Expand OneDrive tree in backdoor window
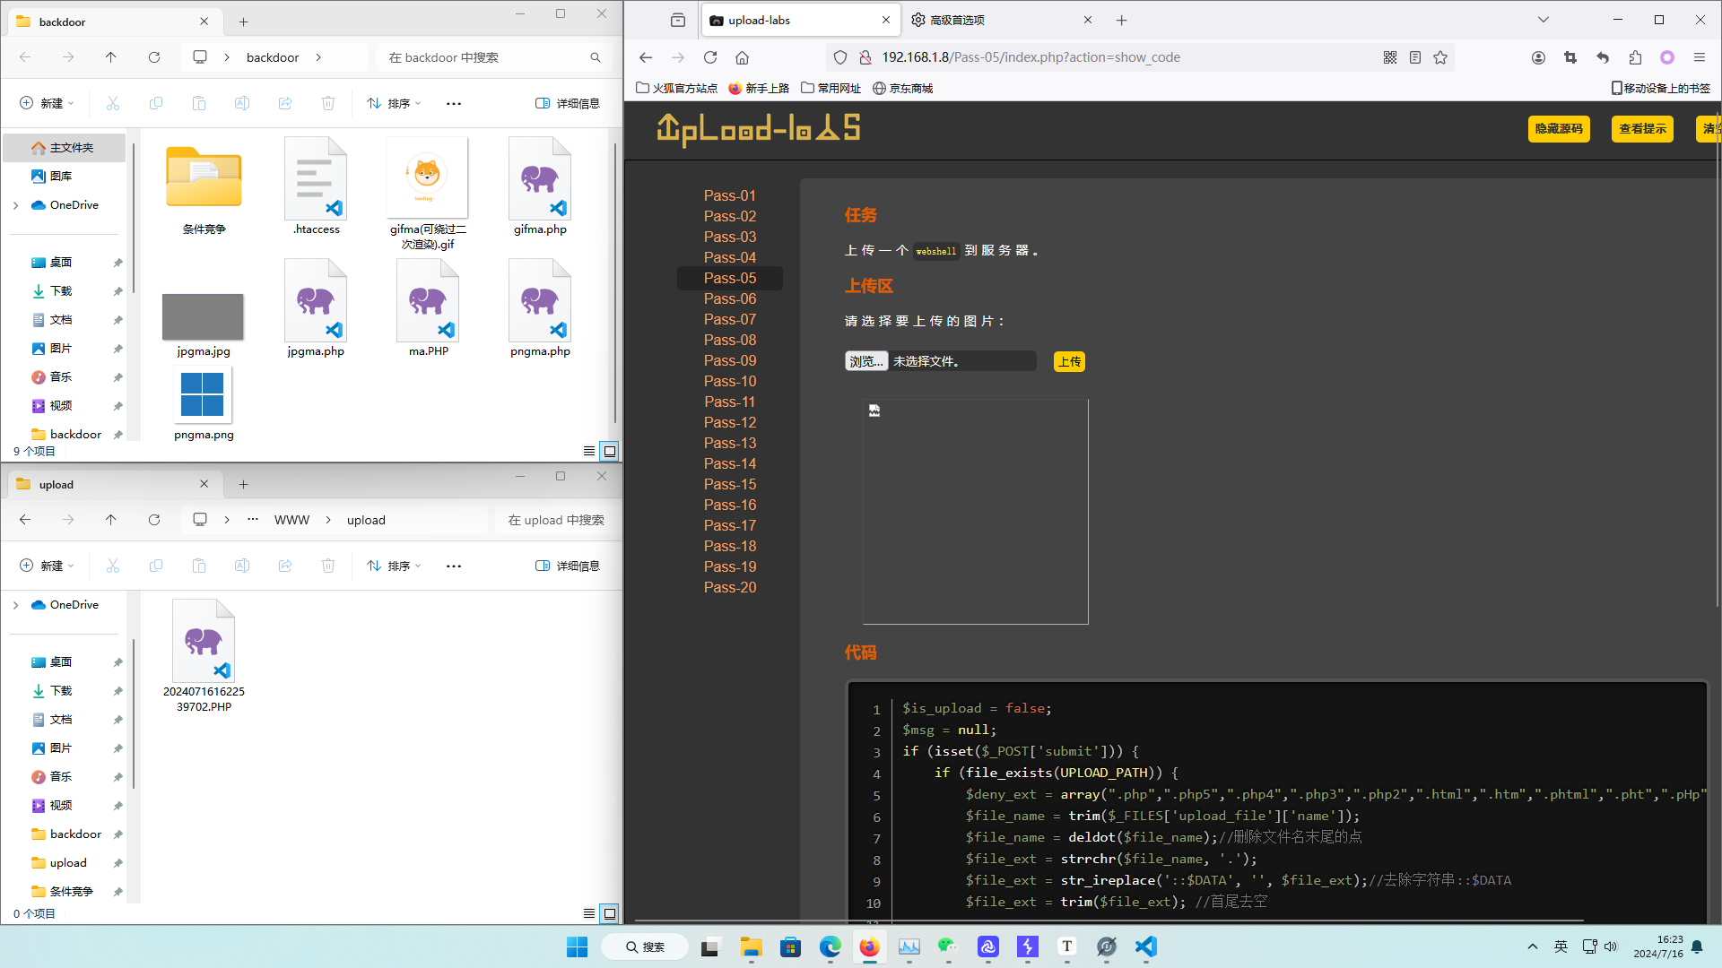The height and width of the screenshot is (968, 1722). pos(15,205)
